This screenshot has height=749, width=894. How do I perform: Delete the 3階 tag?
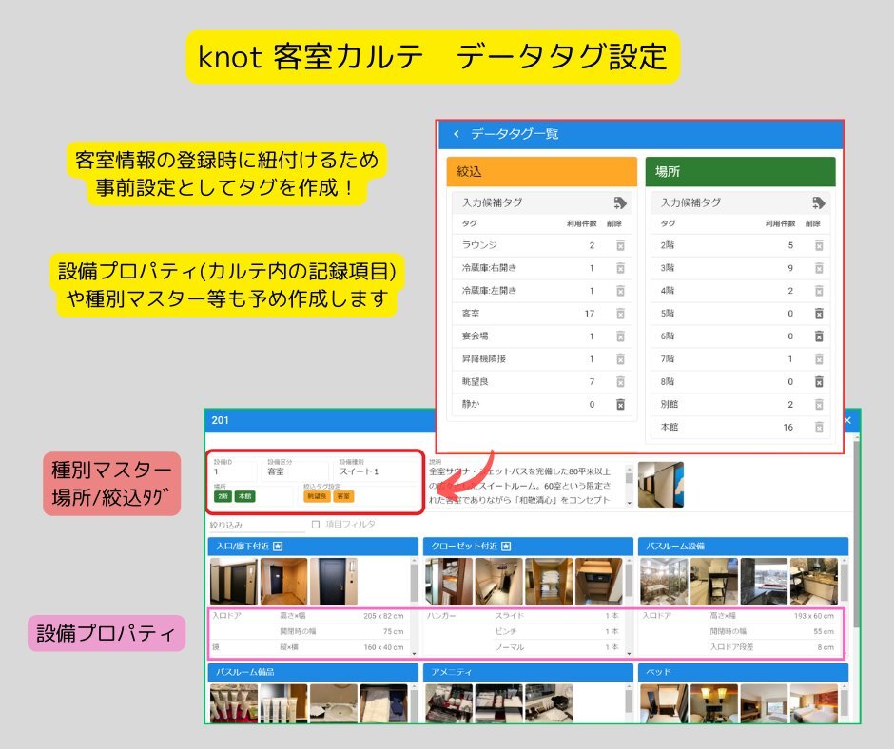(x=819, y=268)
